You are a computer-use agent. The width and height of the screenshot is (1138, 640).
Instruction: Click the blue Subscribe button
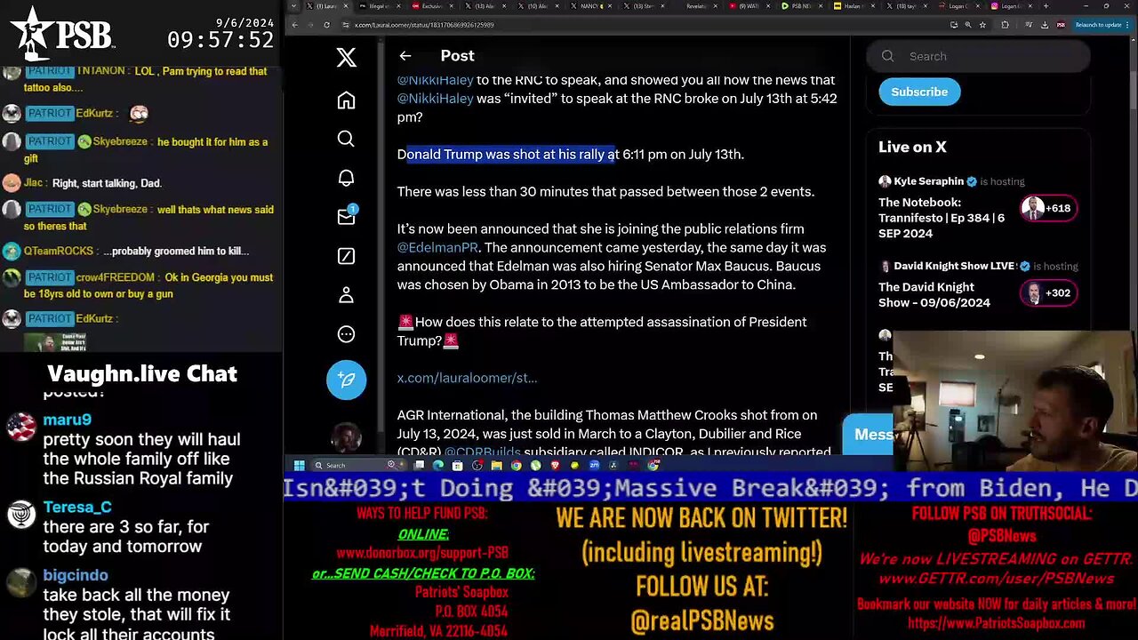(919, 92)
